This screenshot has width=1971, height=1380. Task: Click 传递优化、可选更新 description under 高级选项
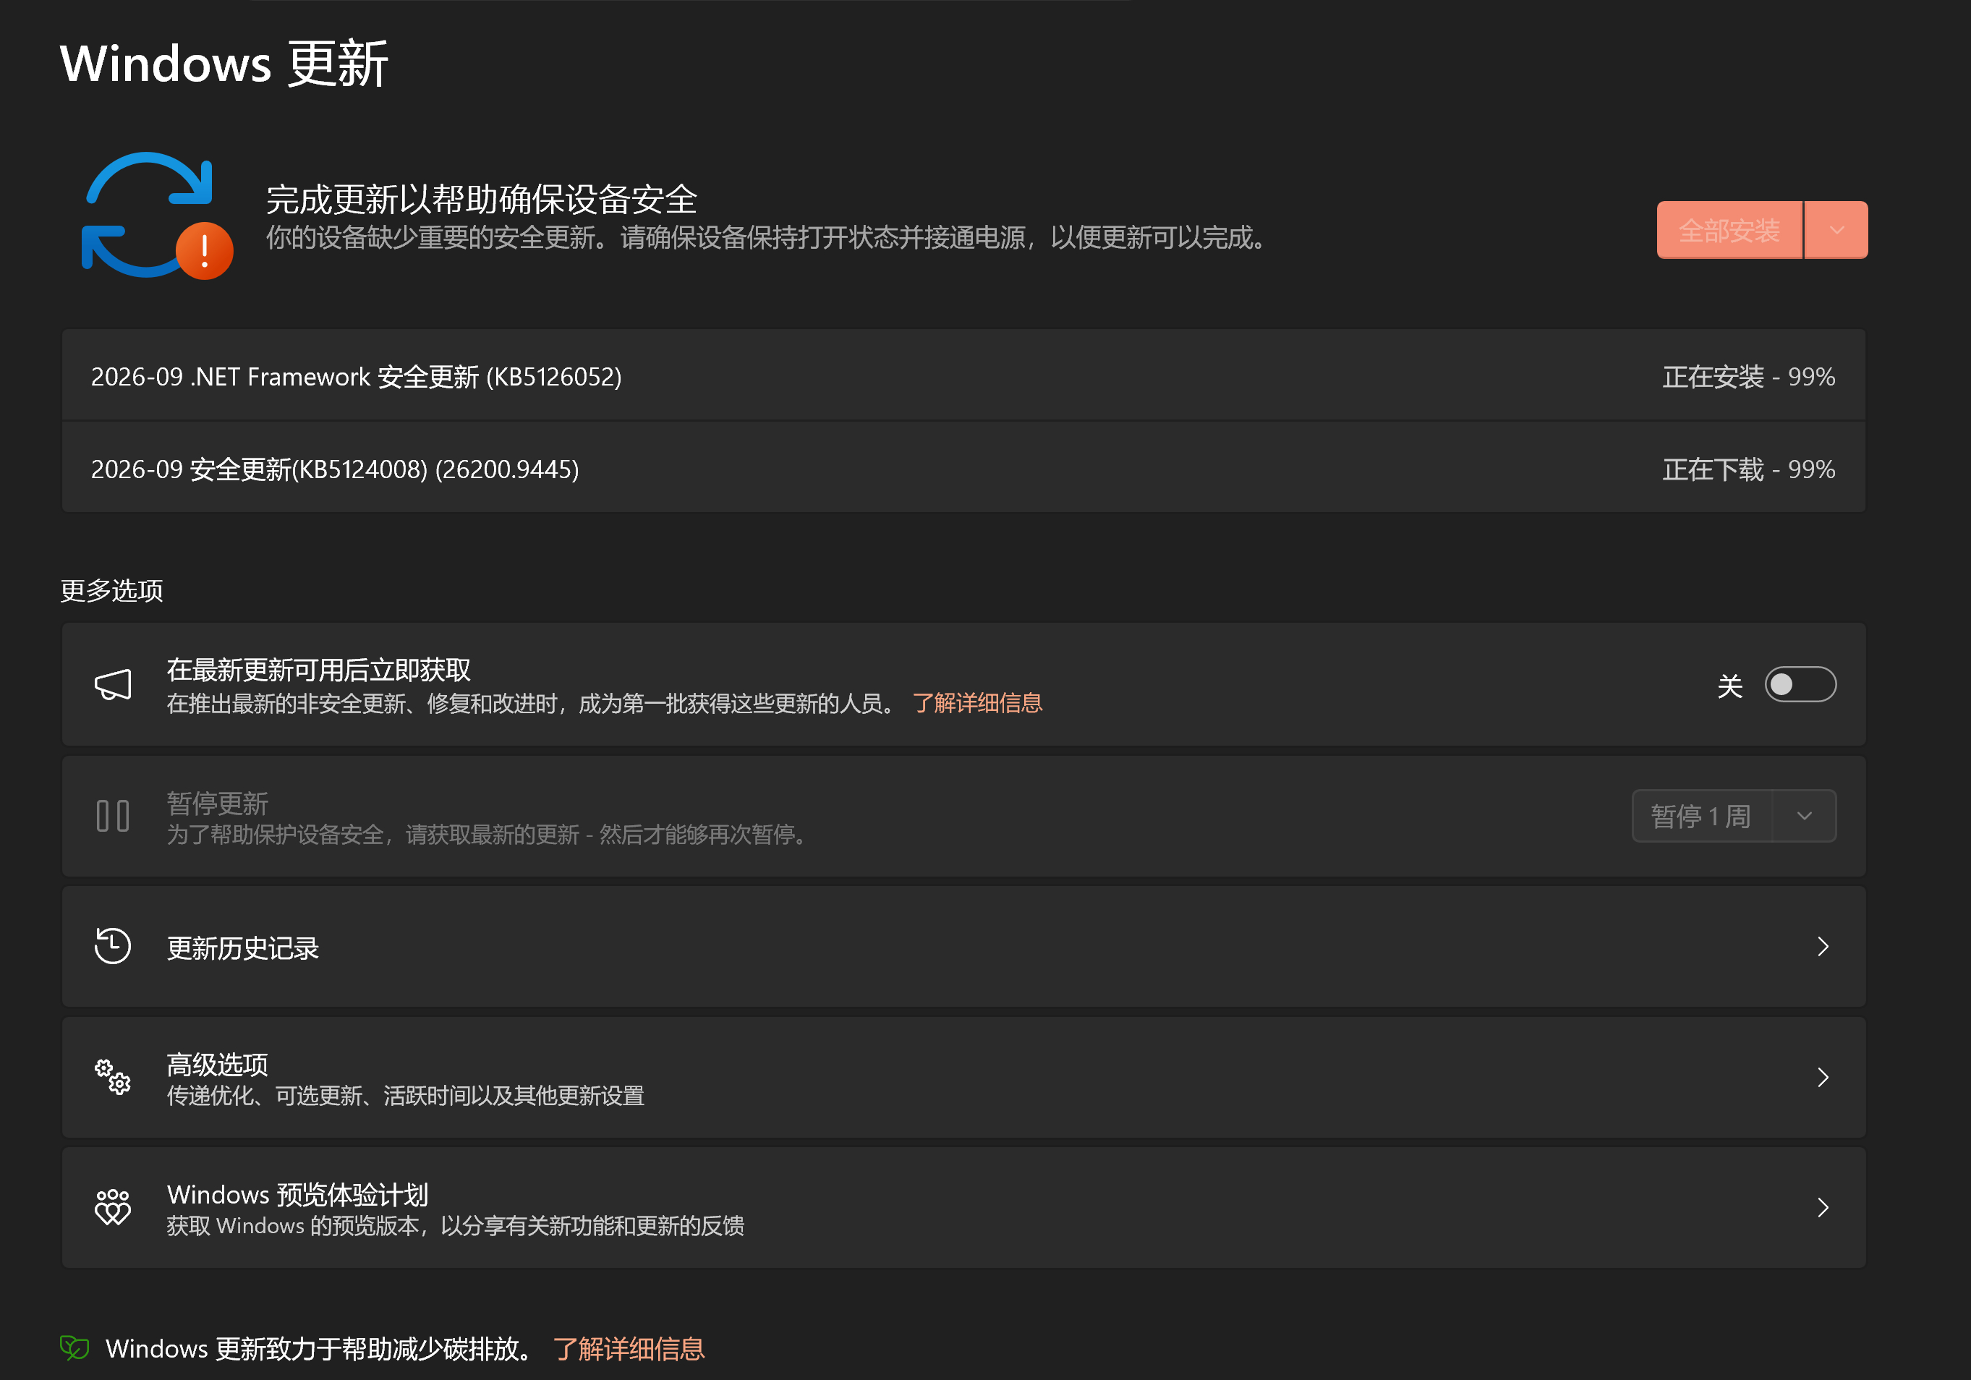(x=405, y=1095)
